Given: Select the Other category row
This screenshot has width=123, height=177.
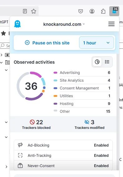Looking at the screenshot, I should click(x=82, y=111).
